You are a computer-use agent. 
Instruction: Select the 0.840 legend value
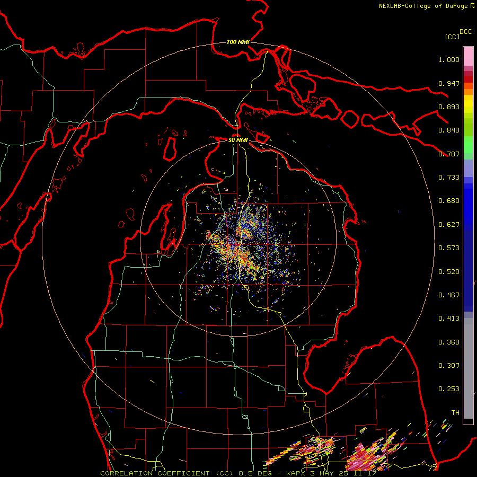(x=449, y=130)
